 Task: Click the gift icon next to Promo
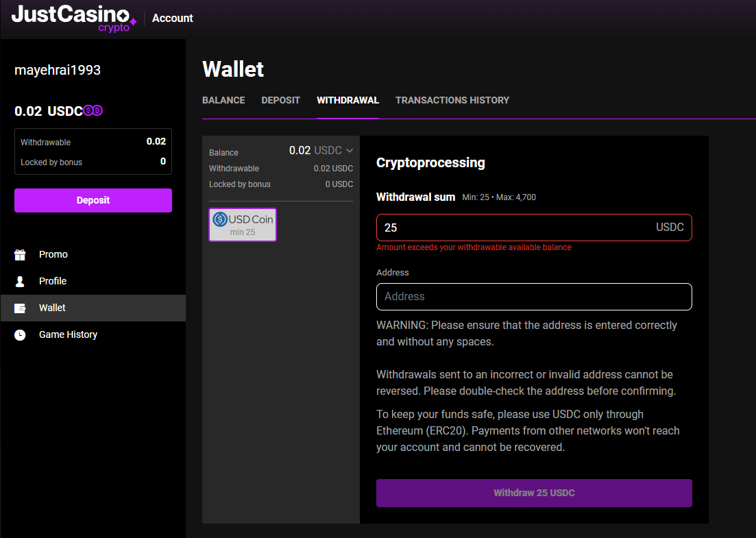tap(20, 254)
